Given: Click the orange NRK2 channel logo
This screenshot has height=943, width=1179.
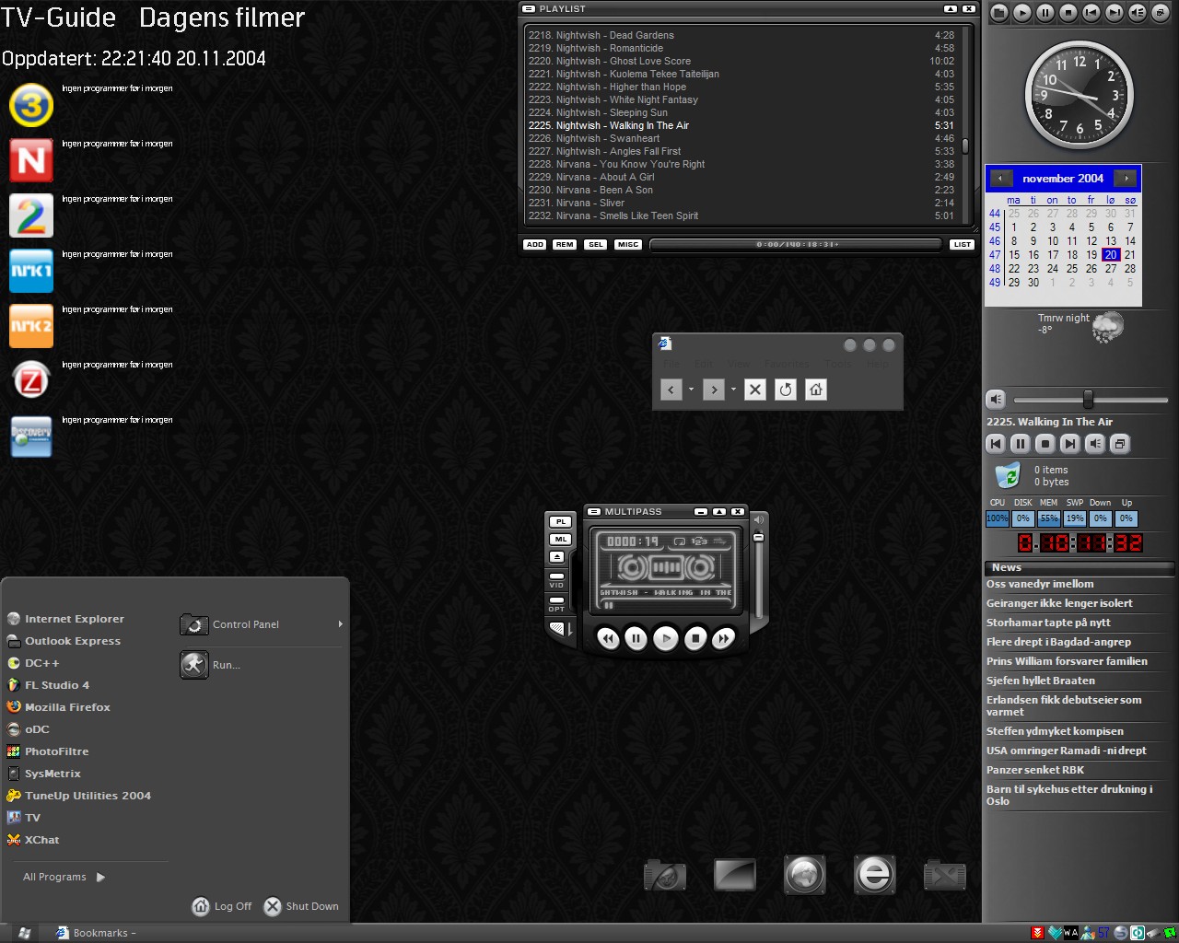Looking at the screenshot, I should pos(31,326).
